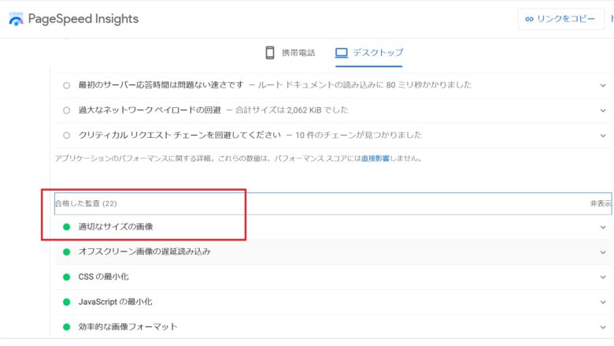
Task: Click green dot beside CSS の最小化
Action: tap(66, 277)
